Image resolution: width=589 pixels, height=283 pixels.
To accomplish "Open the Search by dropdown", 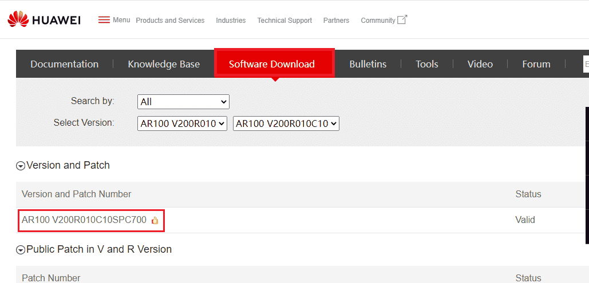I will click(183, 102).
